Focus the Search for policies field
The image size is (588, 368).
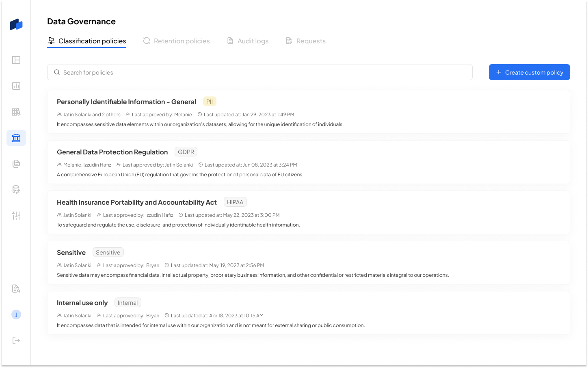260,72
